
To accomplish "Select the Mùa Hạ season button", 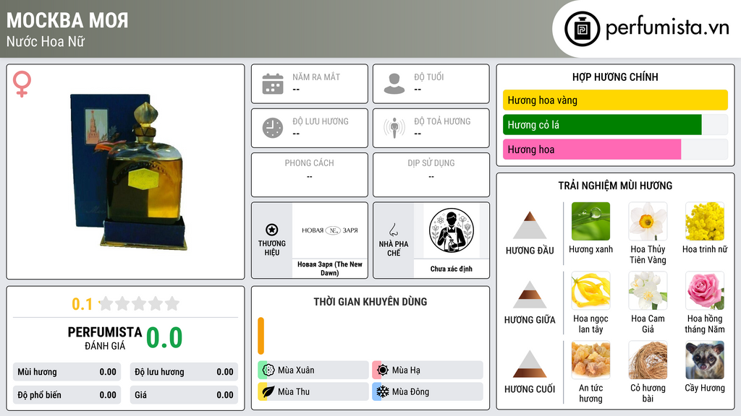I will click(428, 370).
